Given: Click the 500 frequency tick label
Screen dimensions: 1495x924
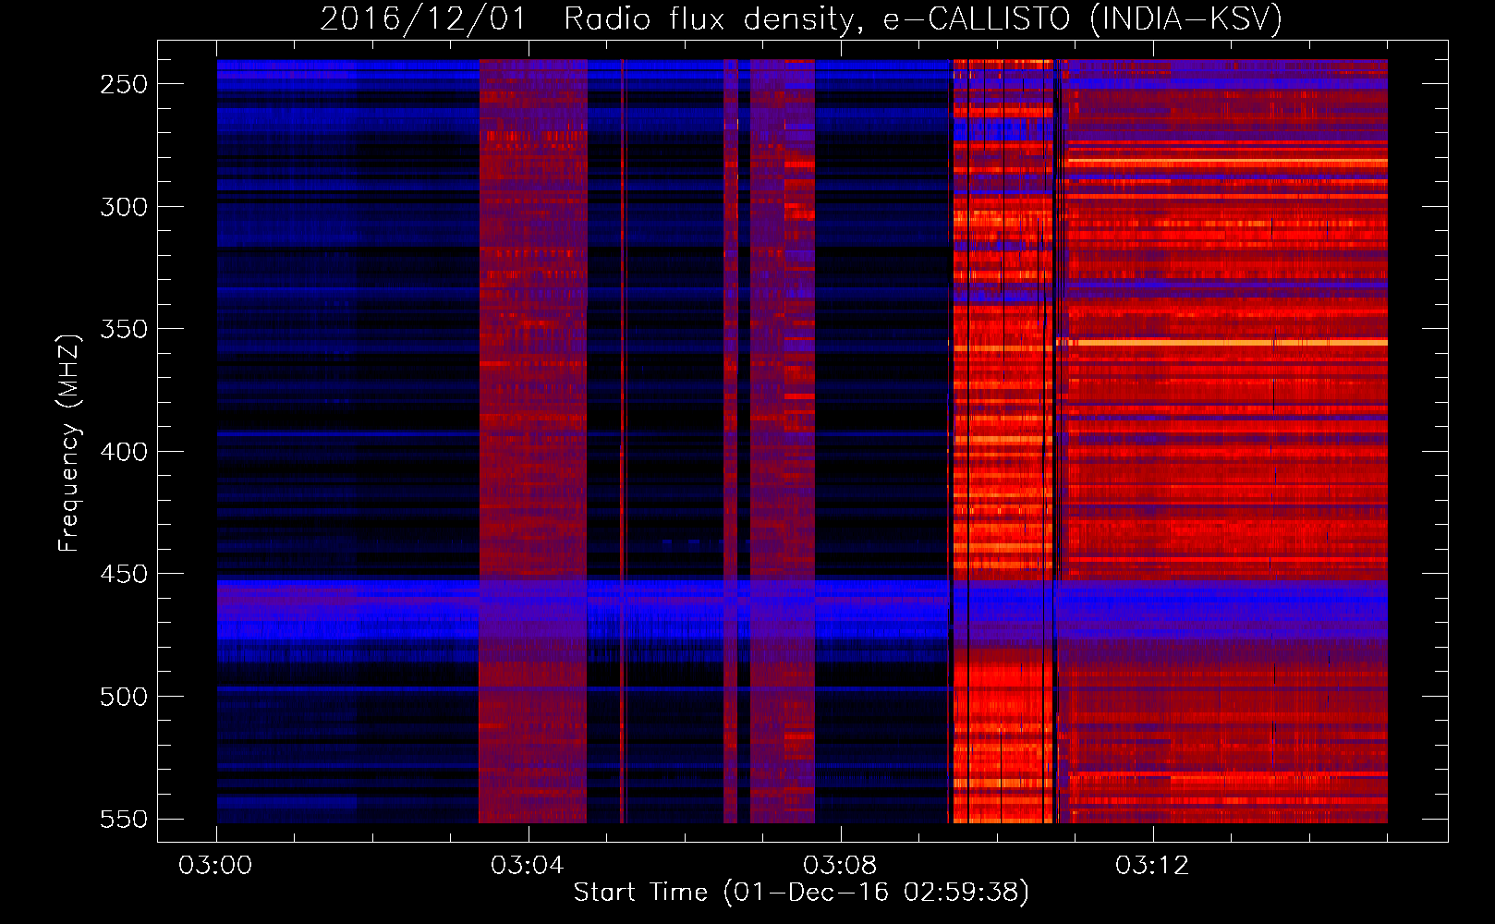Looking at the screenshot, I should point(124,697).
